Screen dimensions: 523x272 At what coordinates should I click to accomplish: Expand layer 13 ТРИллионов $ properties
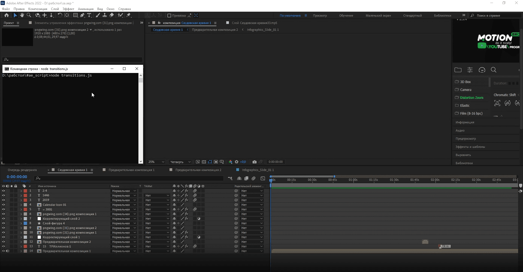[x=21, y=246]
